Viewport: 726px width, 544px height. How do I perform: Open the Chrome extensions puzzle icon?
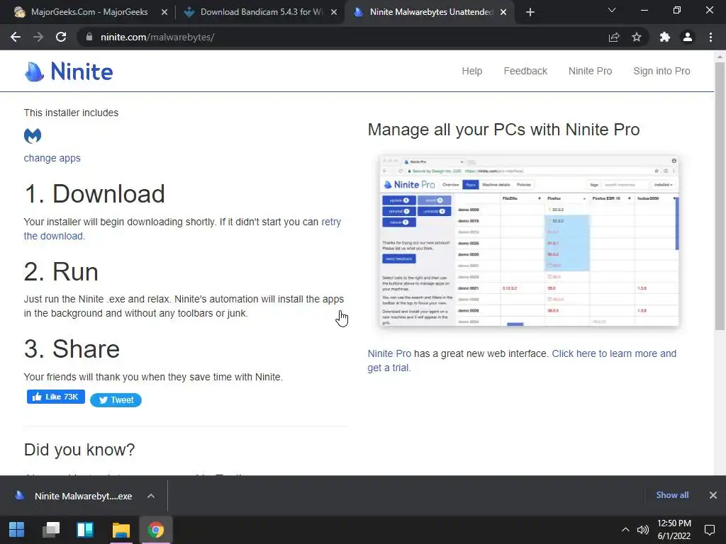[665, 37]
